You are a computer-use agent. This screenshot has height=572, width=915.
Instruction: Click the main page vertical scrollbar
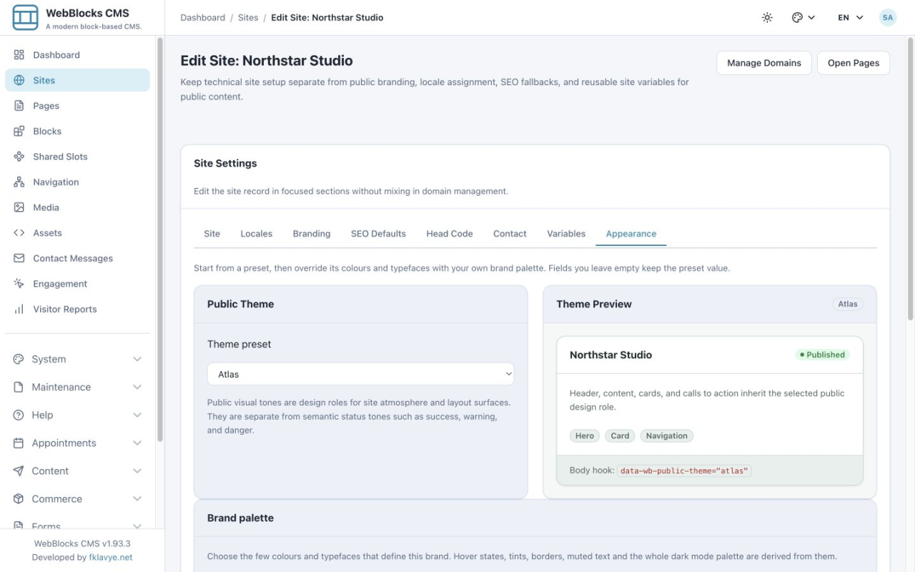pos(910,179)
